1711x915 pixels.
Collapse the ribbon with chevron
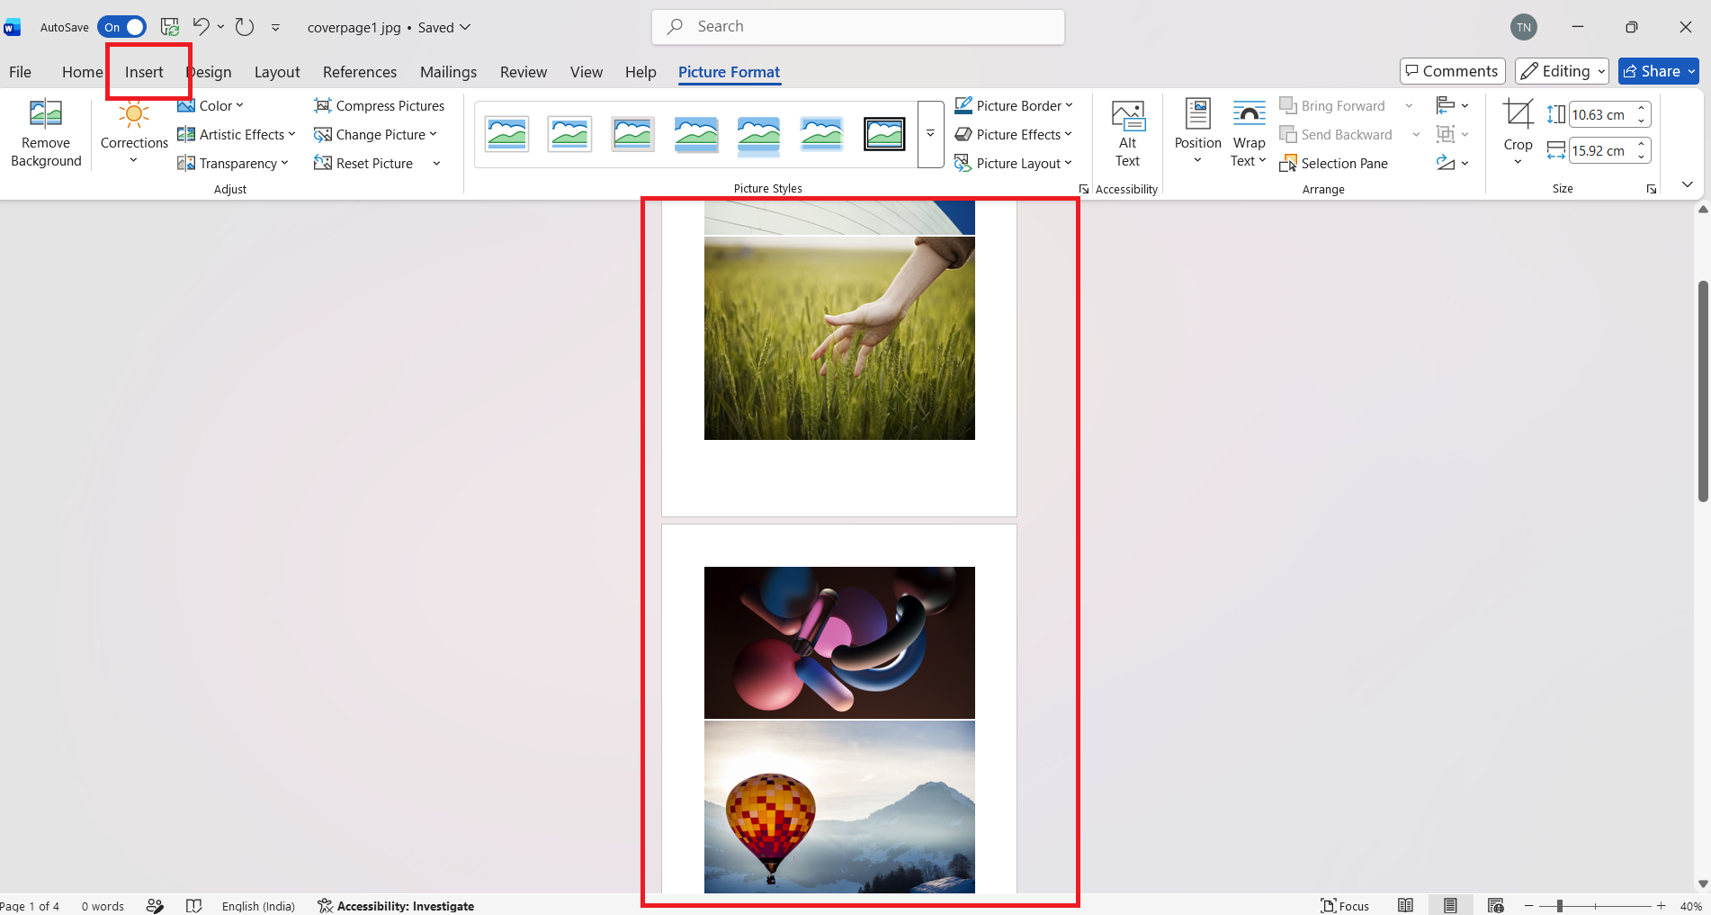click(x=1688, y=184)
